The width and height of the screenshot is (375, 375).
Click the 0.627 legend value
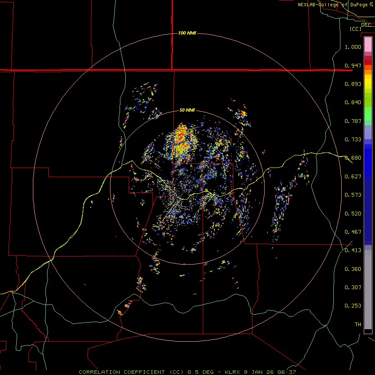353,176
